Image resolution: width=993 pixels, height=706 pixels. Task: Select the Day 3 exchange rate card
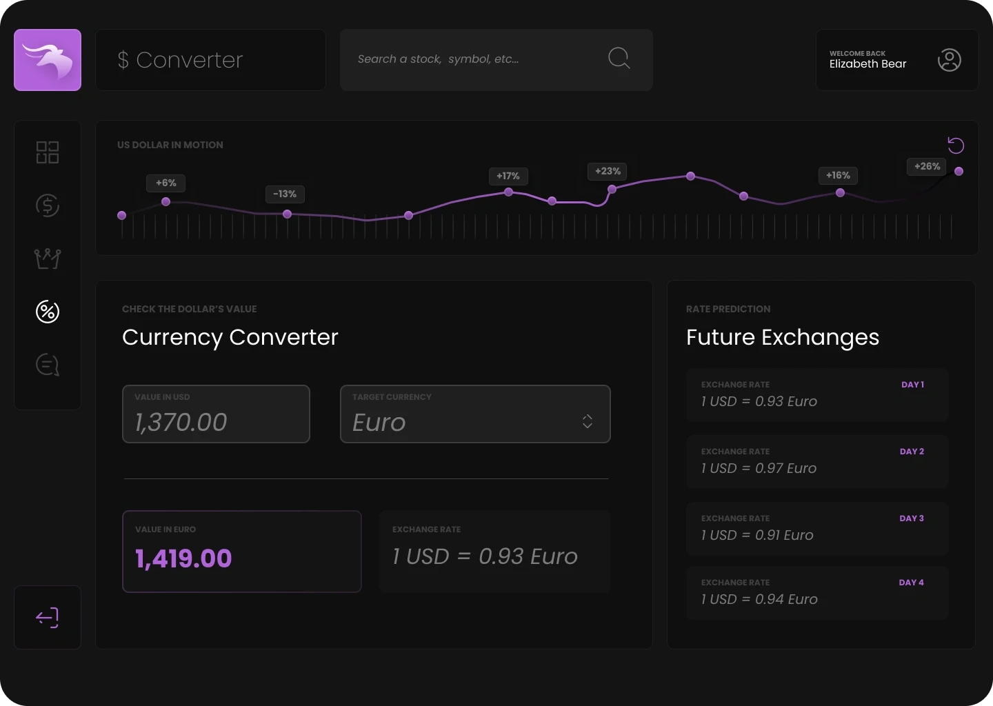(817, 529)
